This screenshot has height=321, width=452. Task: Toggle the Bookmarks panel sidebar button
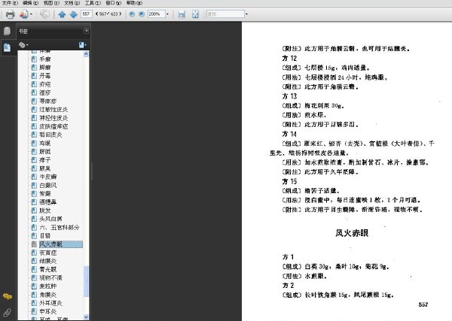tap(8, 47)
